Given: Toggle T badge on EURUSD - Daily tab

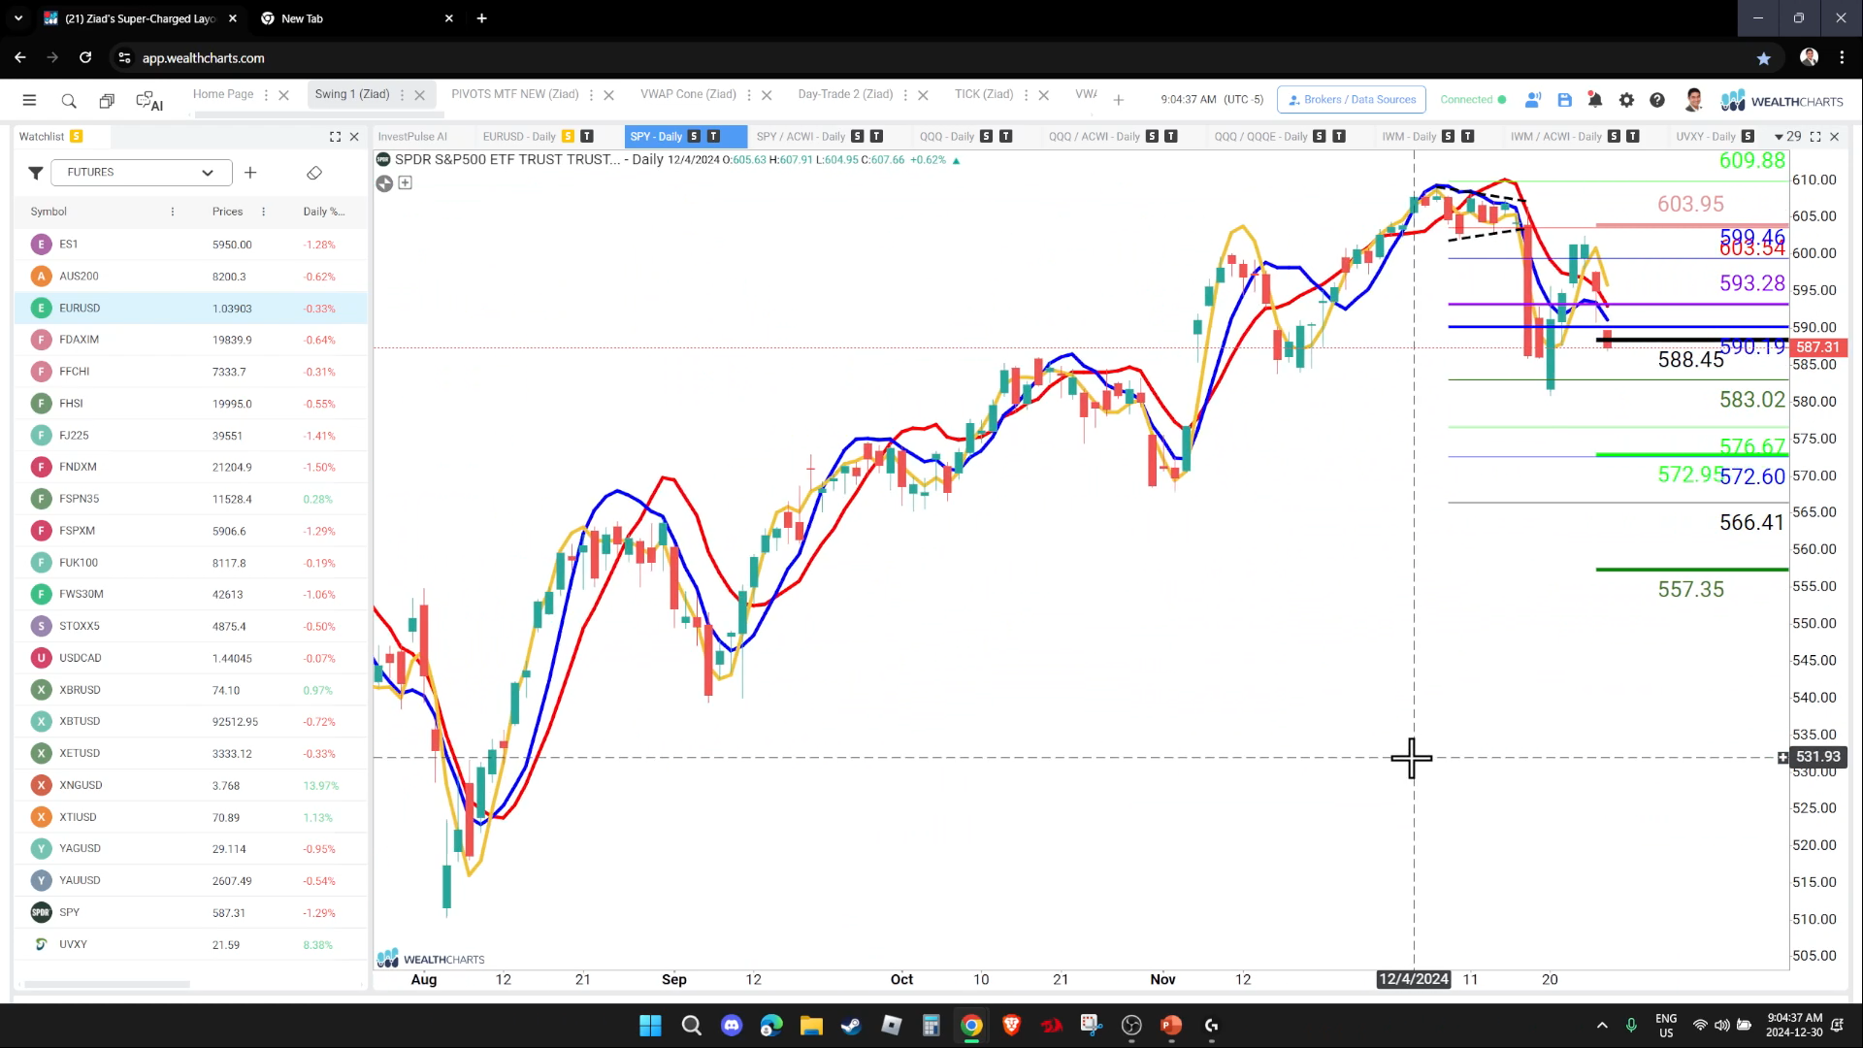Looking at the screenshot, I should coord(587,137).
